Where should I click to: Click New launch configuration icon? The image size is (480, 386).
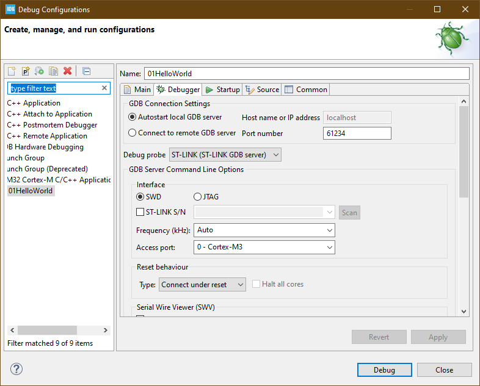click(12, 71)
